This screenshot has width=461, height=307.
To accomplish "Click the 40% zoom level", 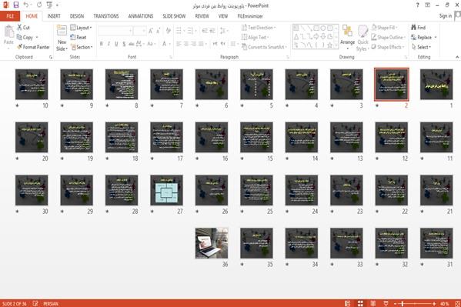I will click(x=444, y=303).
